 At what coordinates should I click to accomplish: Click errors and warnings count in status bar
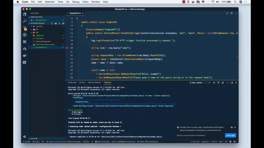point(36,141)
